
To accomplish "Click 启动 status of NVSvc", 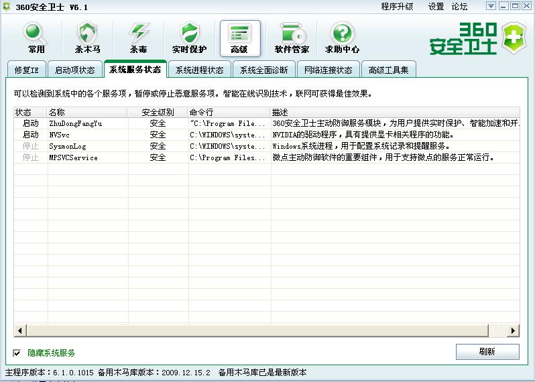I will pyautogui.click(x=30, y=135).
